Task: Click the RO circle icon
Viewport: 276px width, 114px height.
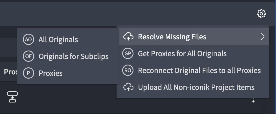Action: [x=128, y=70]
